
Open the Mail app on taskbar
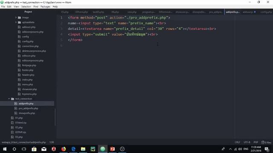tap(44, 149)
